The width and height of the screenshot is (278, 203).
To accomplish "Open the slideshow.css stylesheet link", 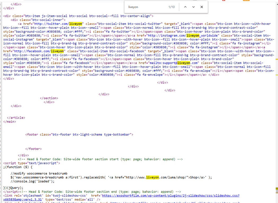I will [x=171, y=196].
